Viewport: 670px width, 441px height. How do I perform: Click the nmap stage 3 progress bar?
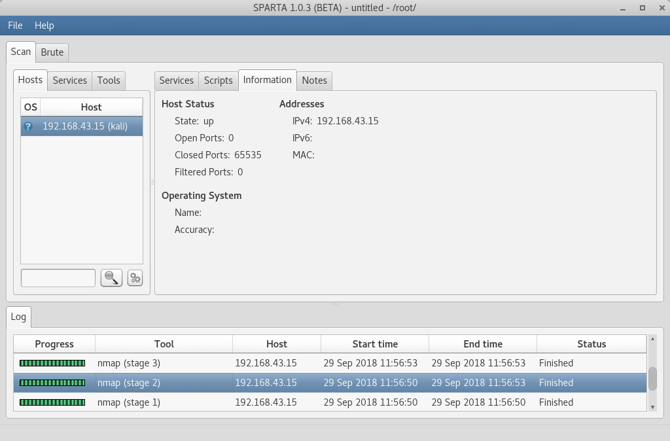coord(52,363)
